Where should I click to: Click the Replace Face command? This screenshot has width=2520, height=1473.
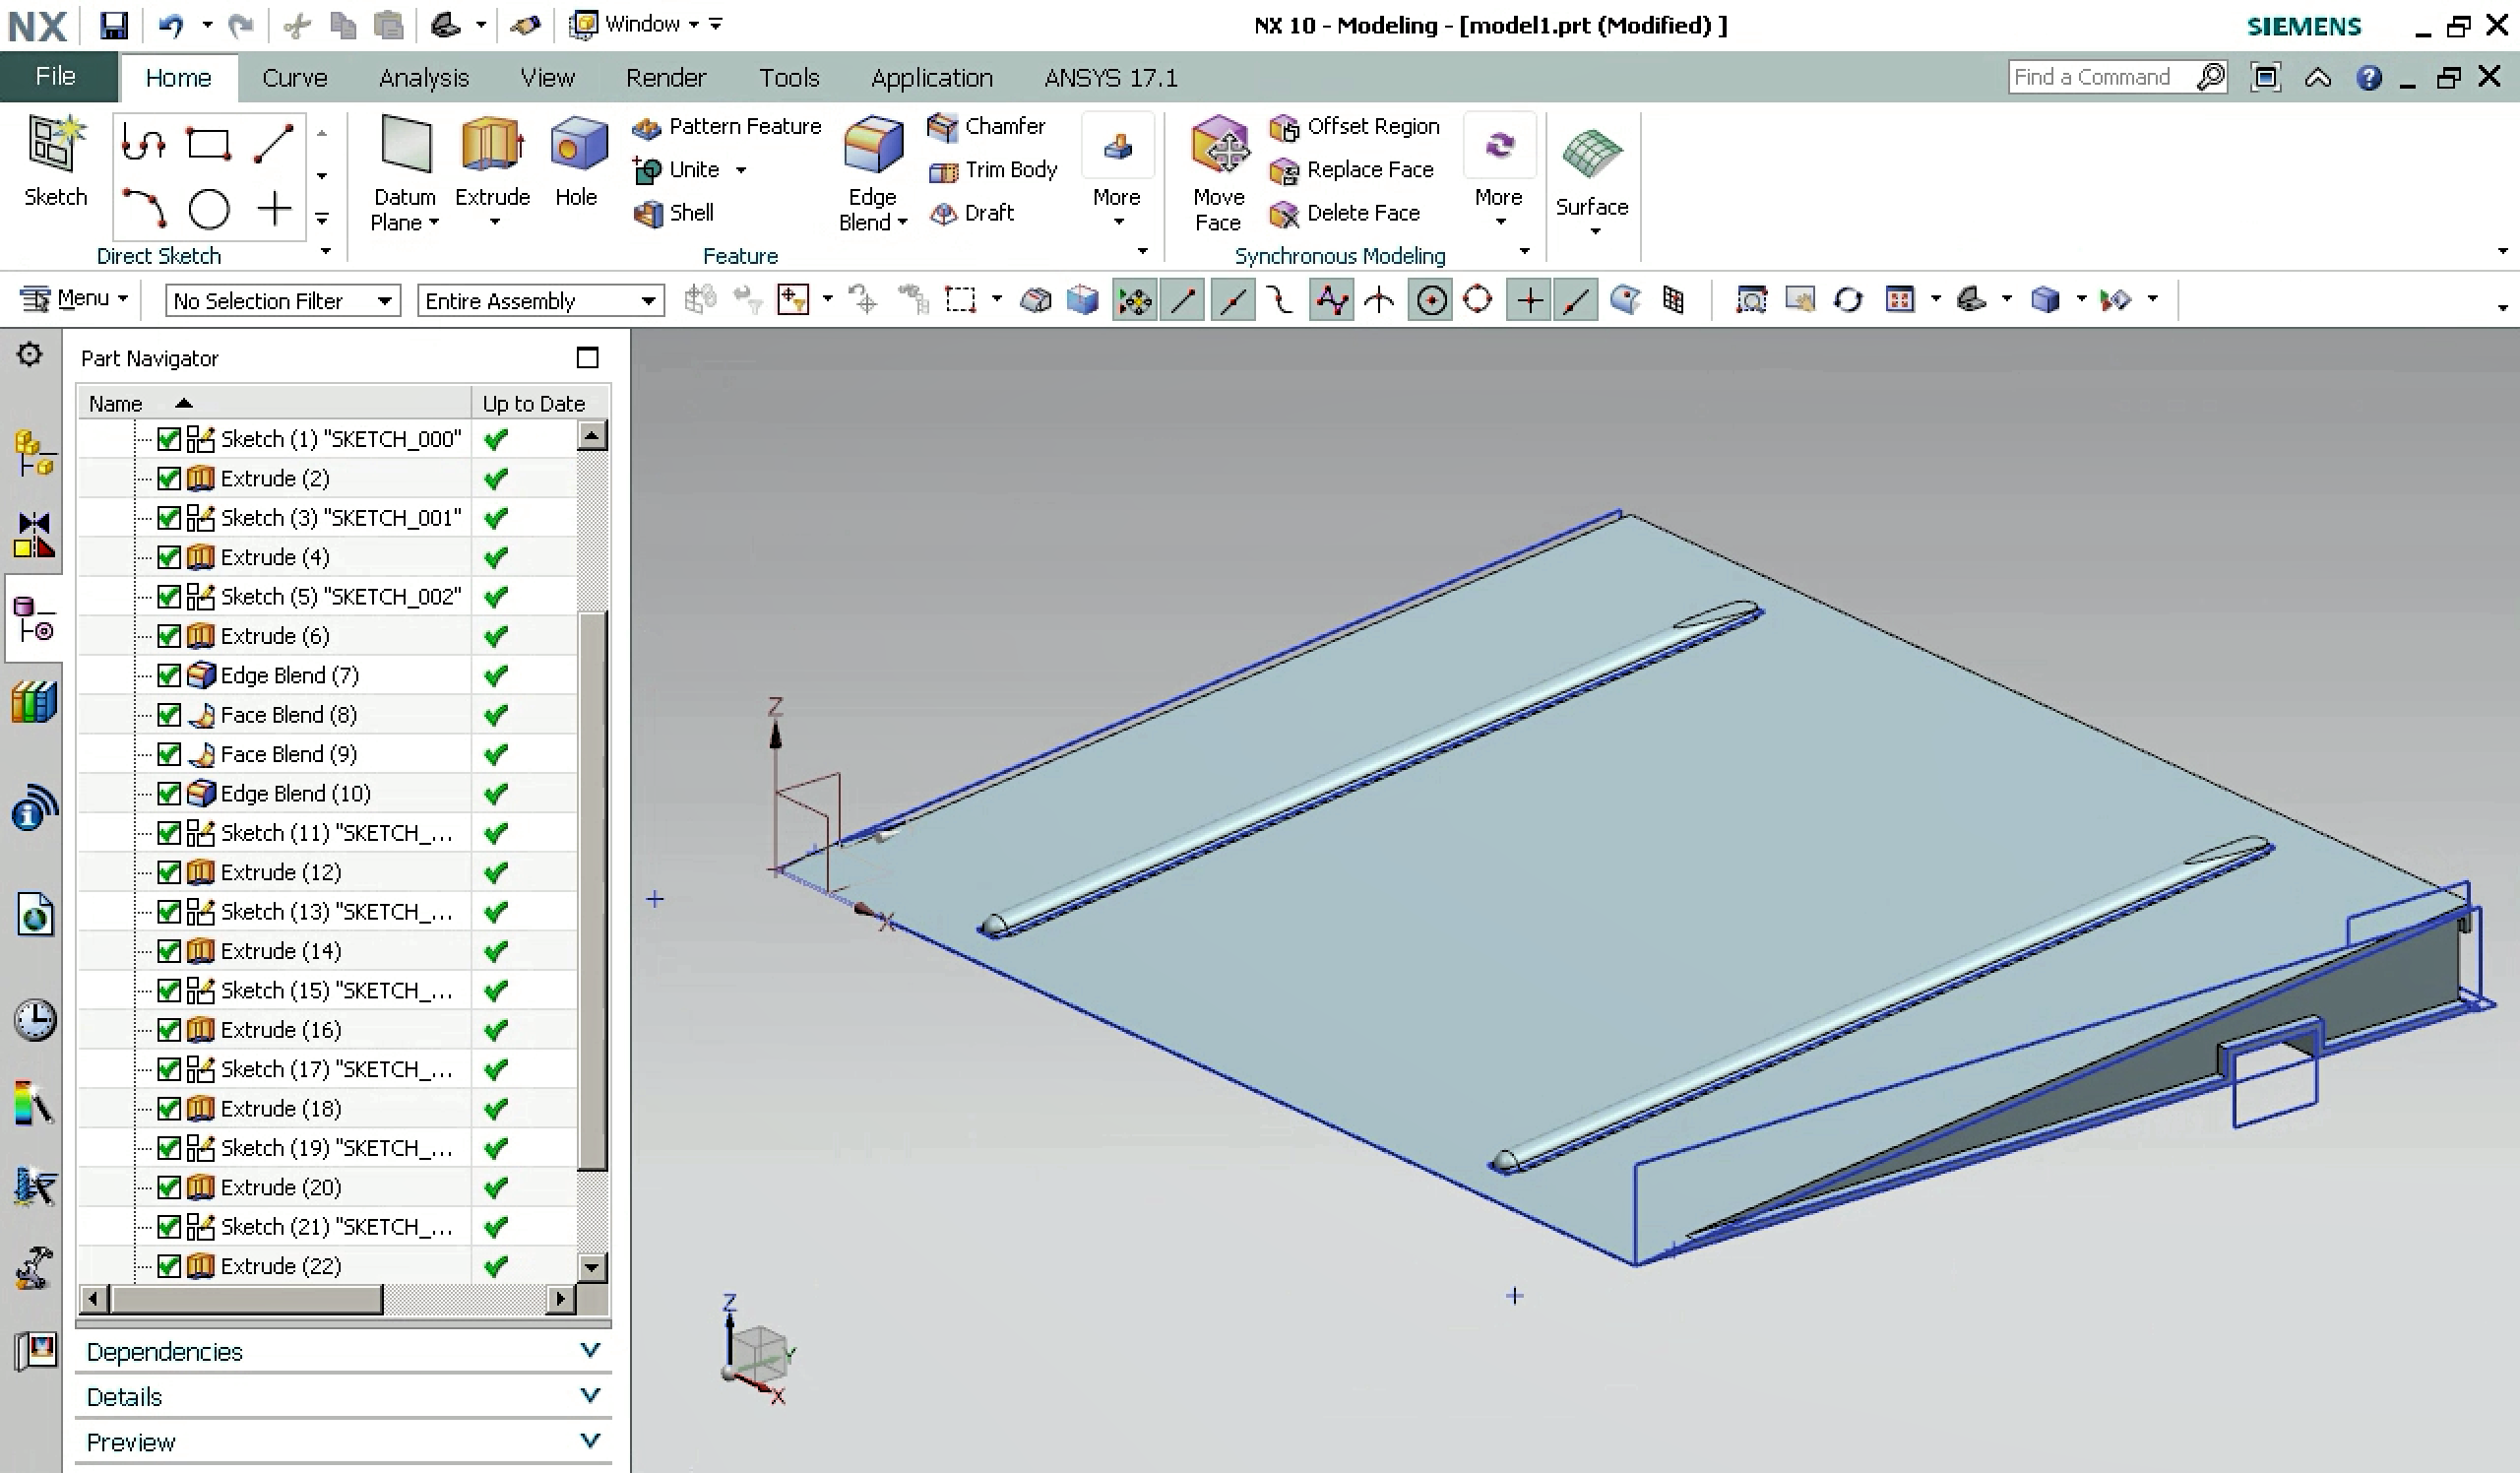pos(1351,170)
